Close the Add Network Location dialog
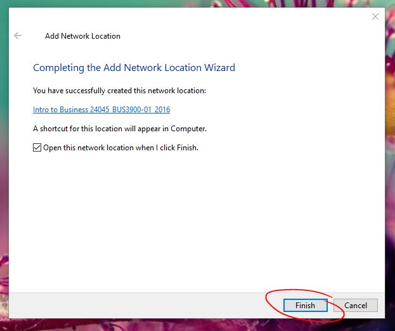Viewport: 395px width, 331px height. pos(375,16)
